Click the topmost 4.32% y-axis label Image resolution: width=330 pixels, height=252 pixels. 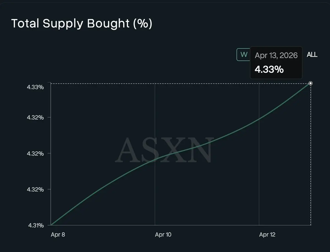[x=35, y=117]
